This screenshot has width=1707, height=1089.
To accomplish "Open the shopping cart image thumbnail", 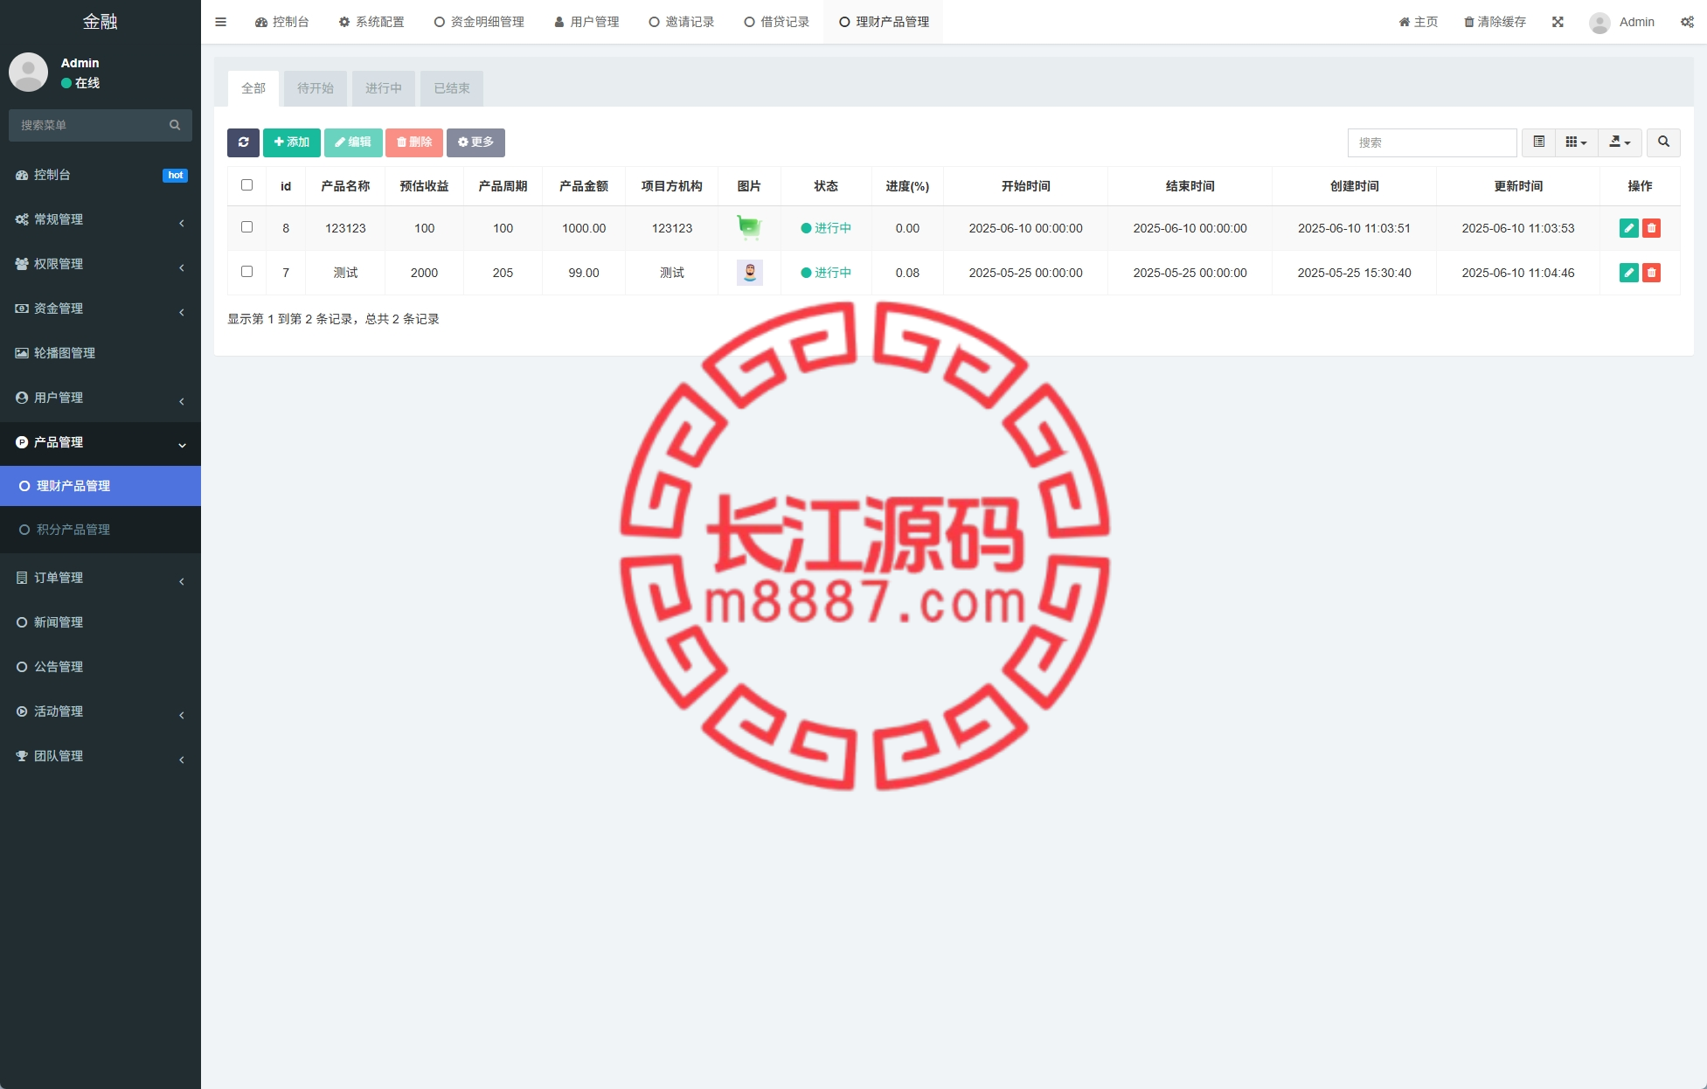I will (749, 227).
